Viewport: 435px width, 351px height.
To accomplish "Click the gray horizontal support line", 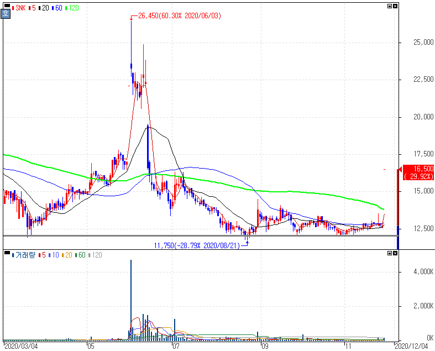I will (200, 236).
